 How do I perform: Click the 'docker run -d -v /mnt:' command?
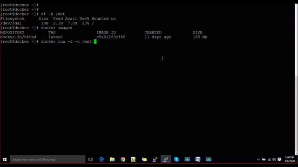pyautogui.click(x=67, y=42)
